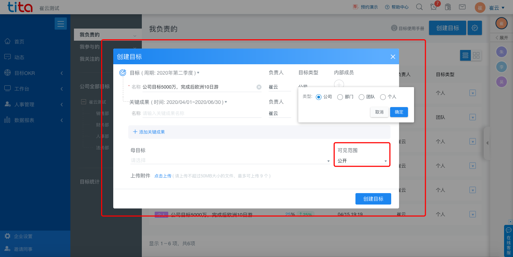Open 邀请同事 in sidebar
The width and height of the screenshot is (513, 257).
click(23, 249)
